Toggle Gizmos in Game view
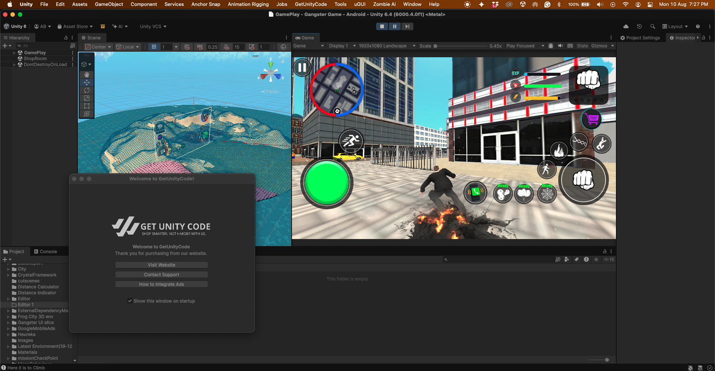This screenshot has width=715, height=371. 599,46
